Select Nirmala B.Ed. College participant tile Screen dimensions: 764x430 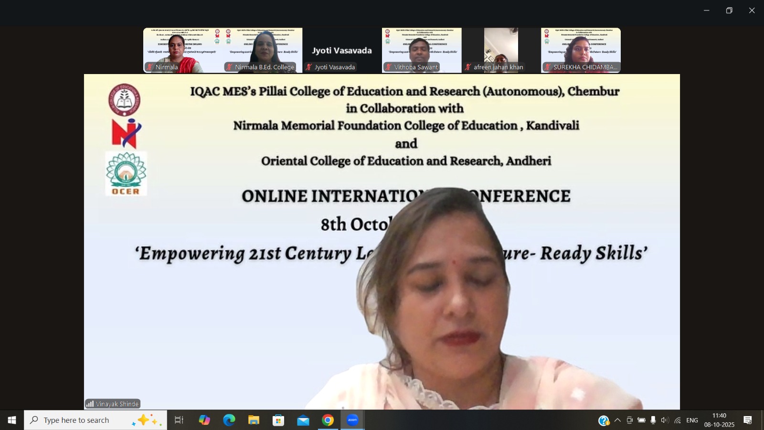pyautogui.click(x=263, y=50)
